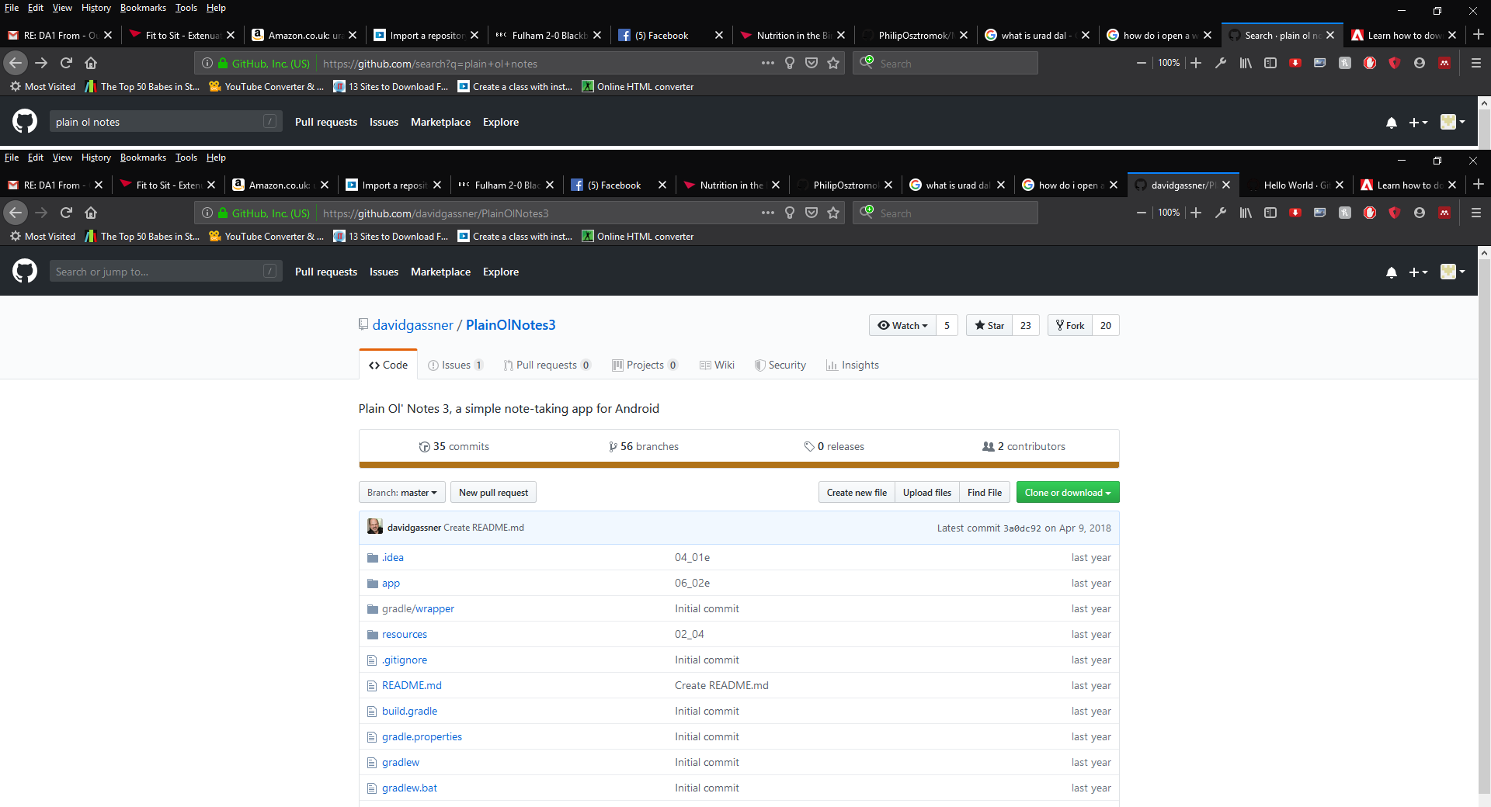
Task: Switch to repository Pull requests tab
Action: (x=547, y=365)
